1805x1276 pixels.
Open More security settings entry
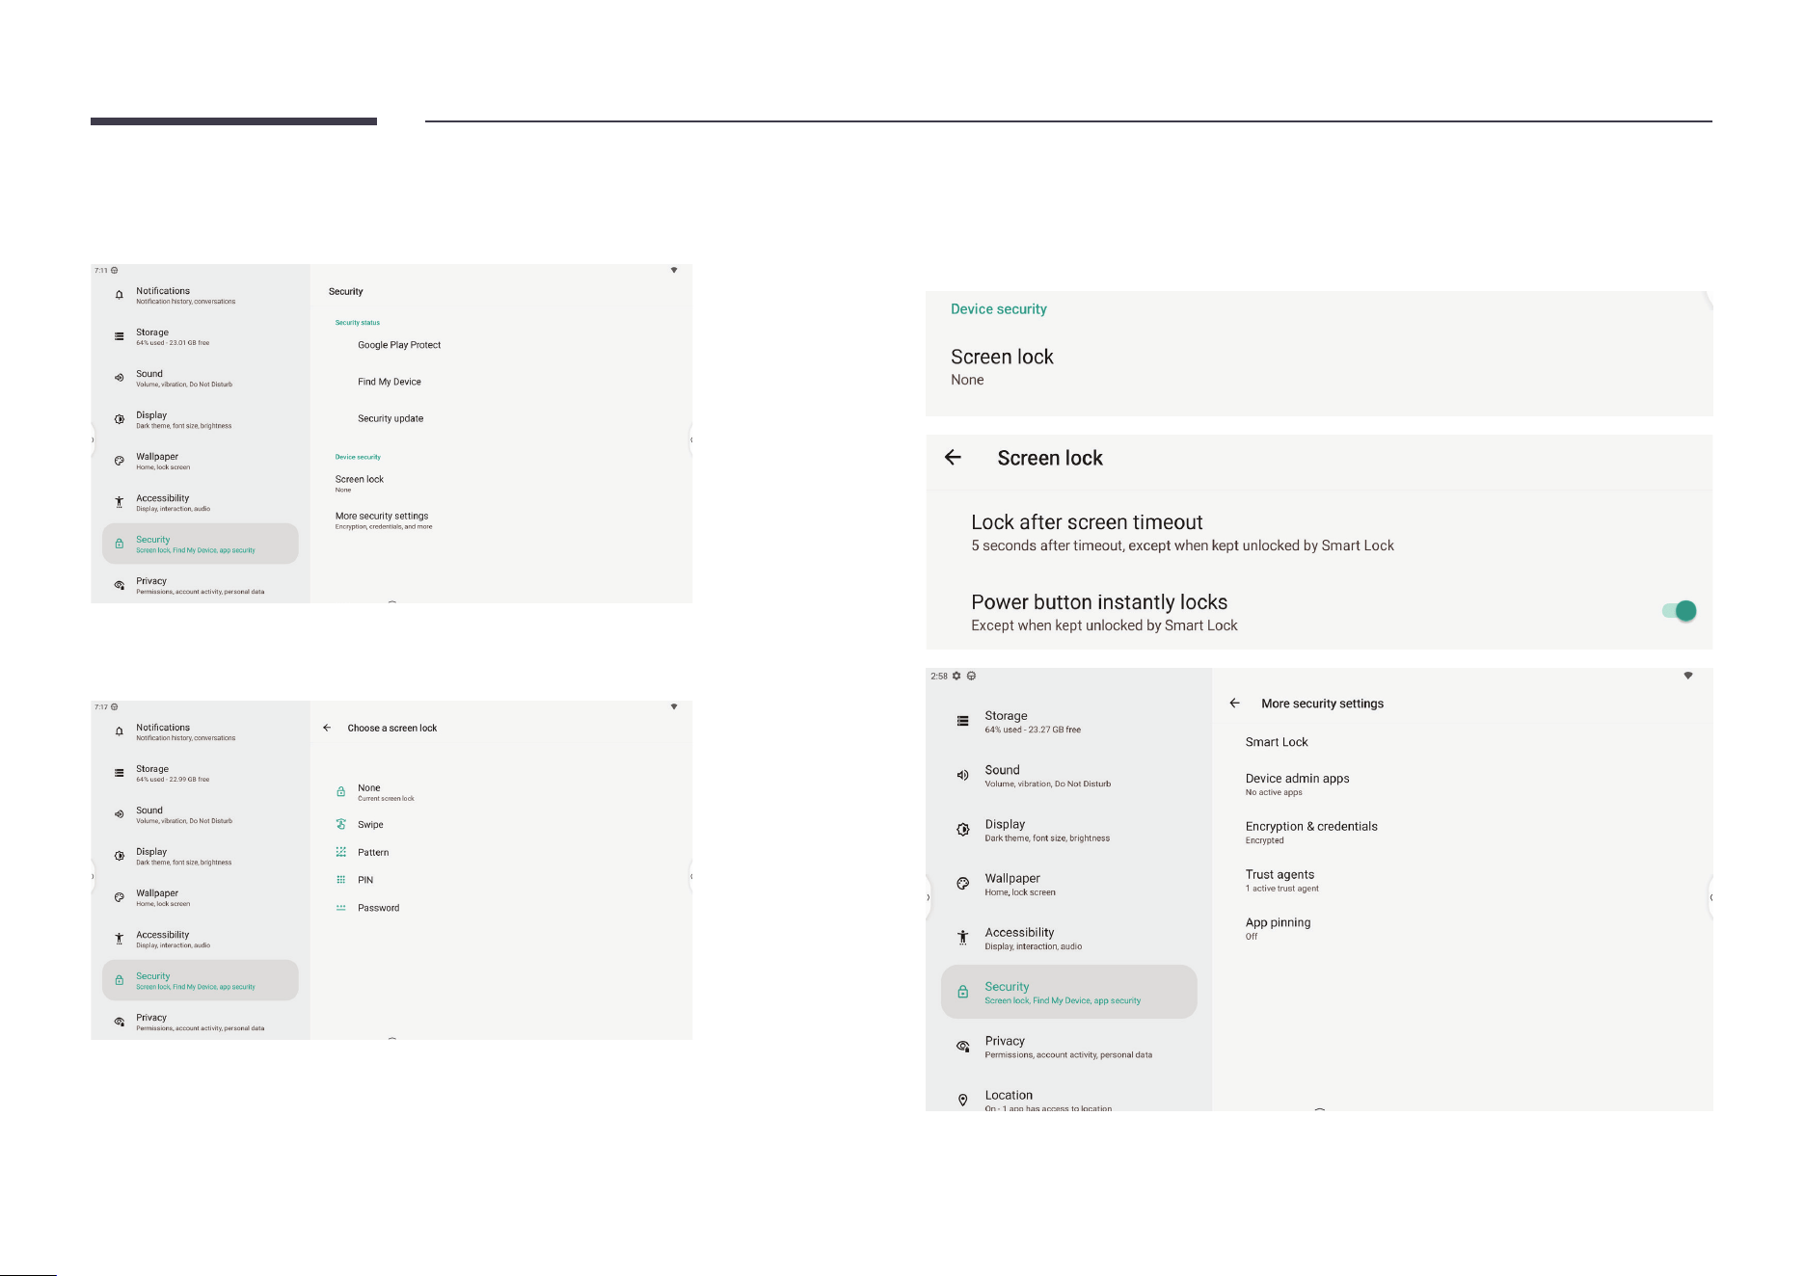pyautogui.click(x=384, y=520)
